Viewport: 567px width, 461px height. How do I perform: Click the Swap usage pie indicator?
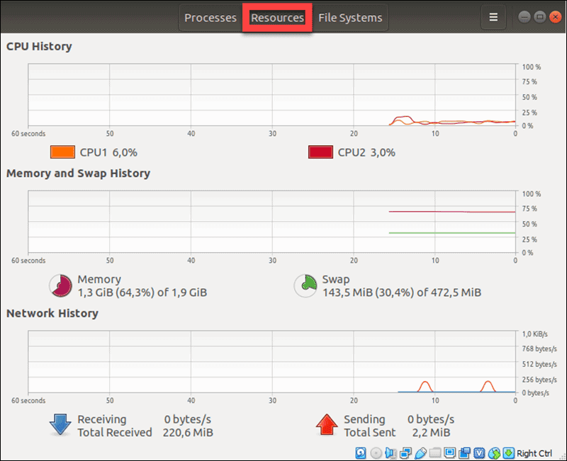(x=305, y=285)
